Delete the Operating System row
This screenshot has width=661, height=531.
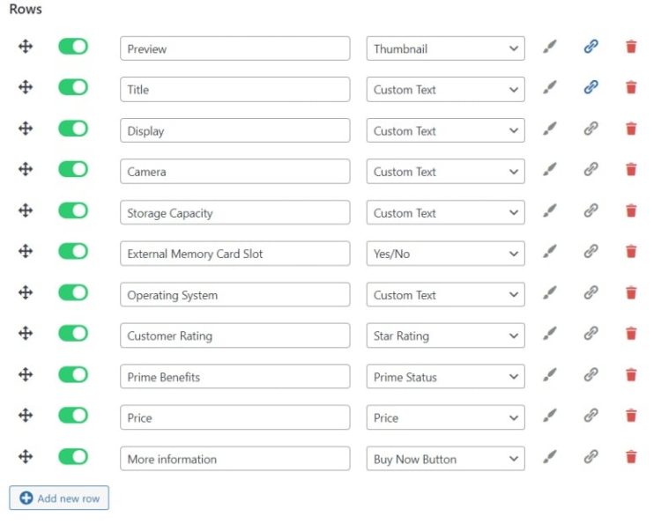coord(631,293)
